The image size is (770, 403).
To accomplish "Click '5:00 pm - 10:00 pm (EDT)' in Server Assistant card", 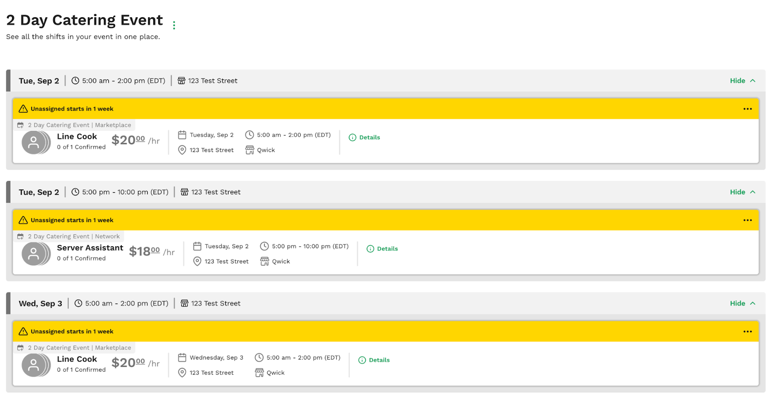I will [310, 246].
